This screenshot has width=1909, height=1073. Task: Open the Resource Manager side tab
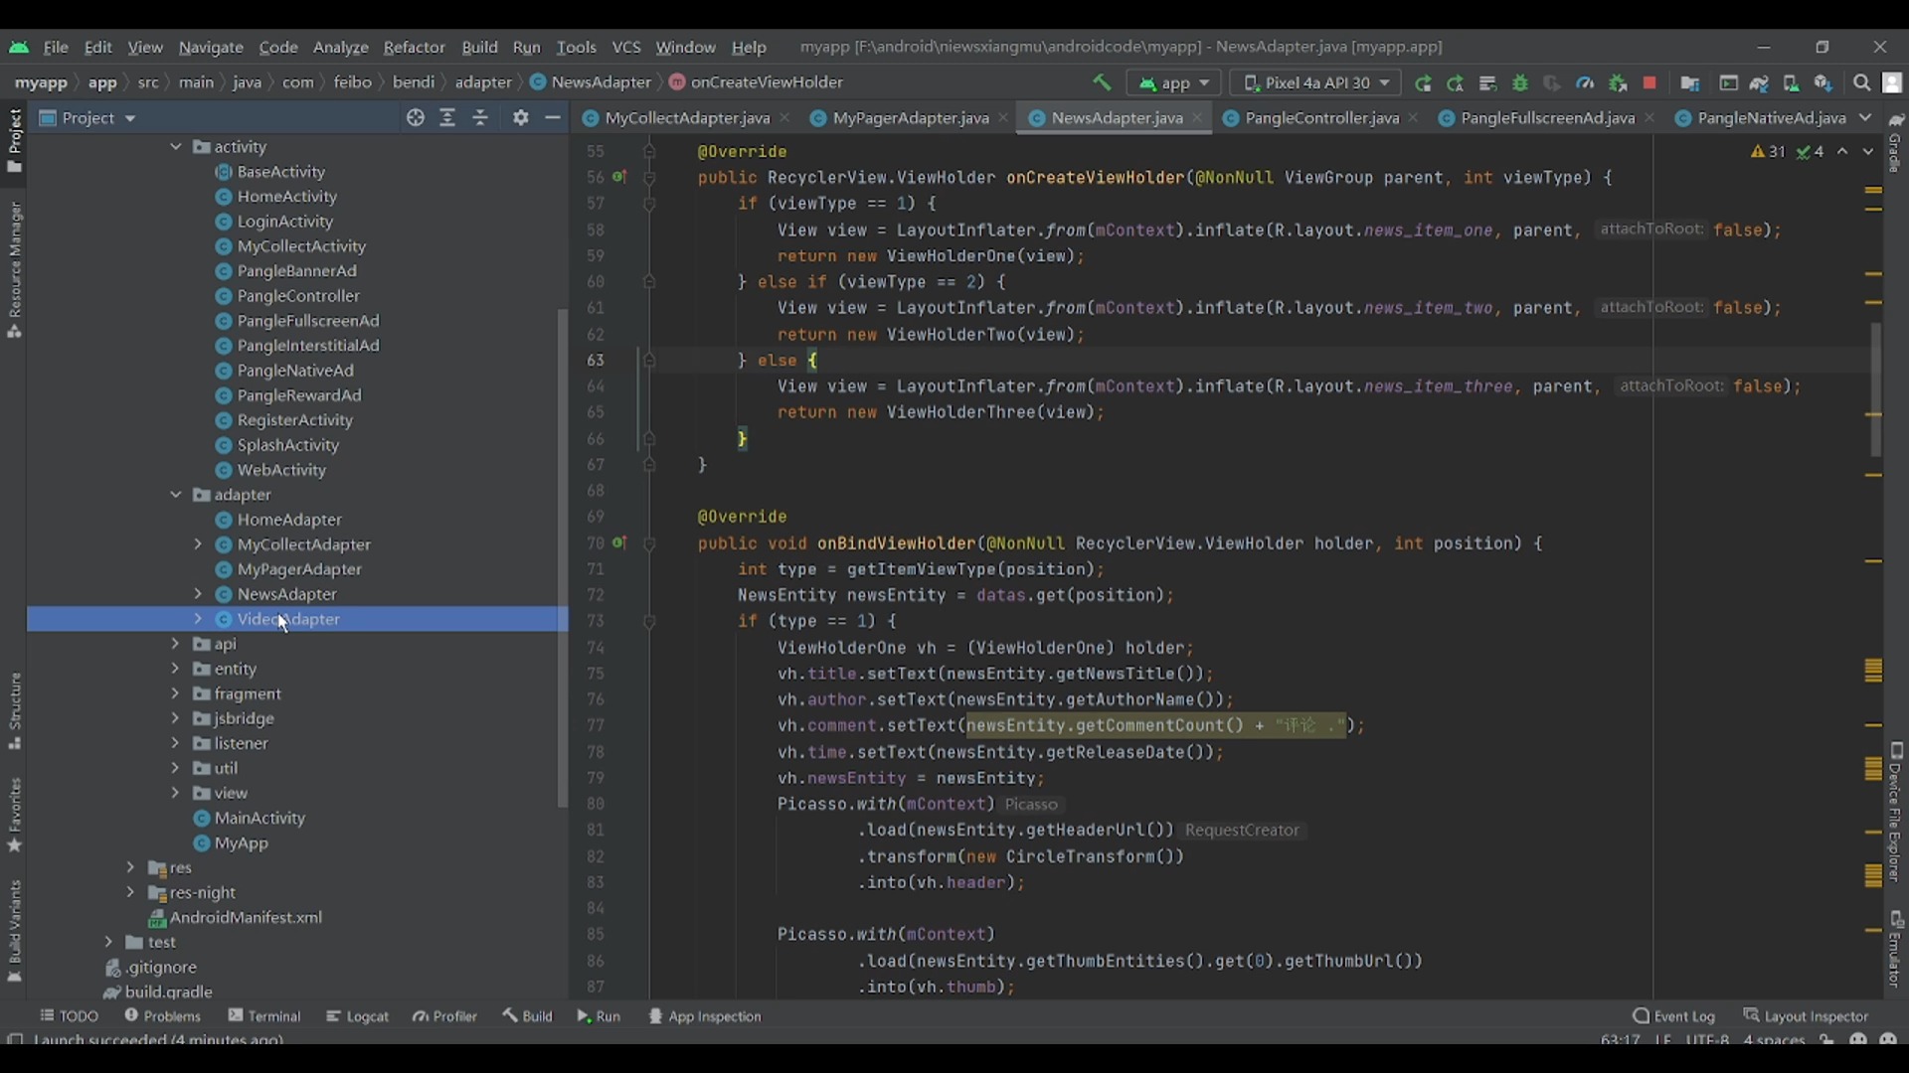click(14, 270)
